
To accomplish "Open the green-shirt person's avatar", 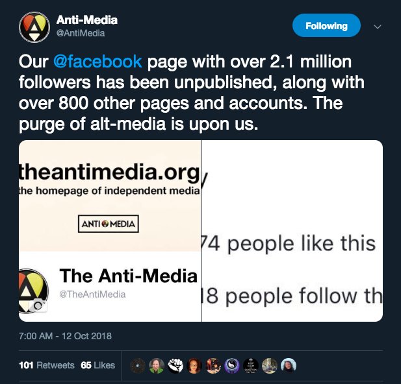I will point(157,365).
